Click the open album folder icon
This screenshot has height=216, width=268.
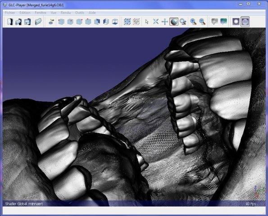pos(38,22)
